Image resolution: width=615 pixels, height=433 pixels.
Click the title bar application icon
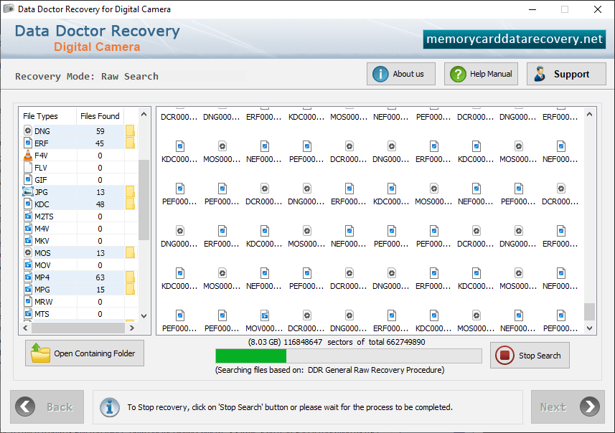coord(9,9)
